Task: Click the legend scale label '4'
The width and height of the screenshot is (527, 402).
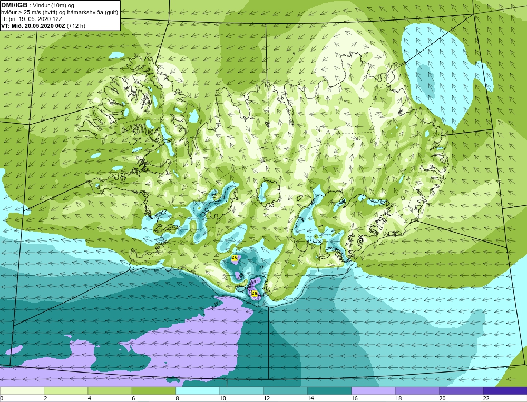Action: pos(90,398)
